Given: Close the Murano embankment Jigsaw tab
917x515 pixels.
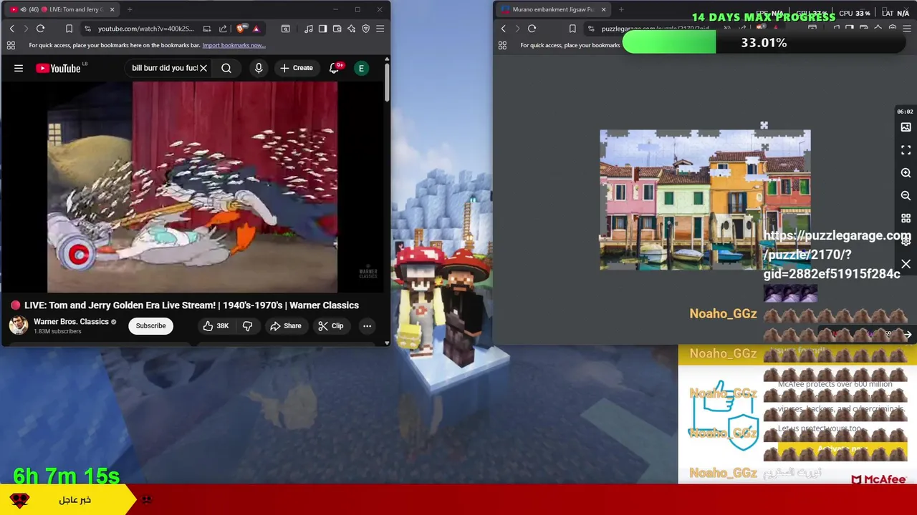Looking at the screenshot, I should [603, 9].
